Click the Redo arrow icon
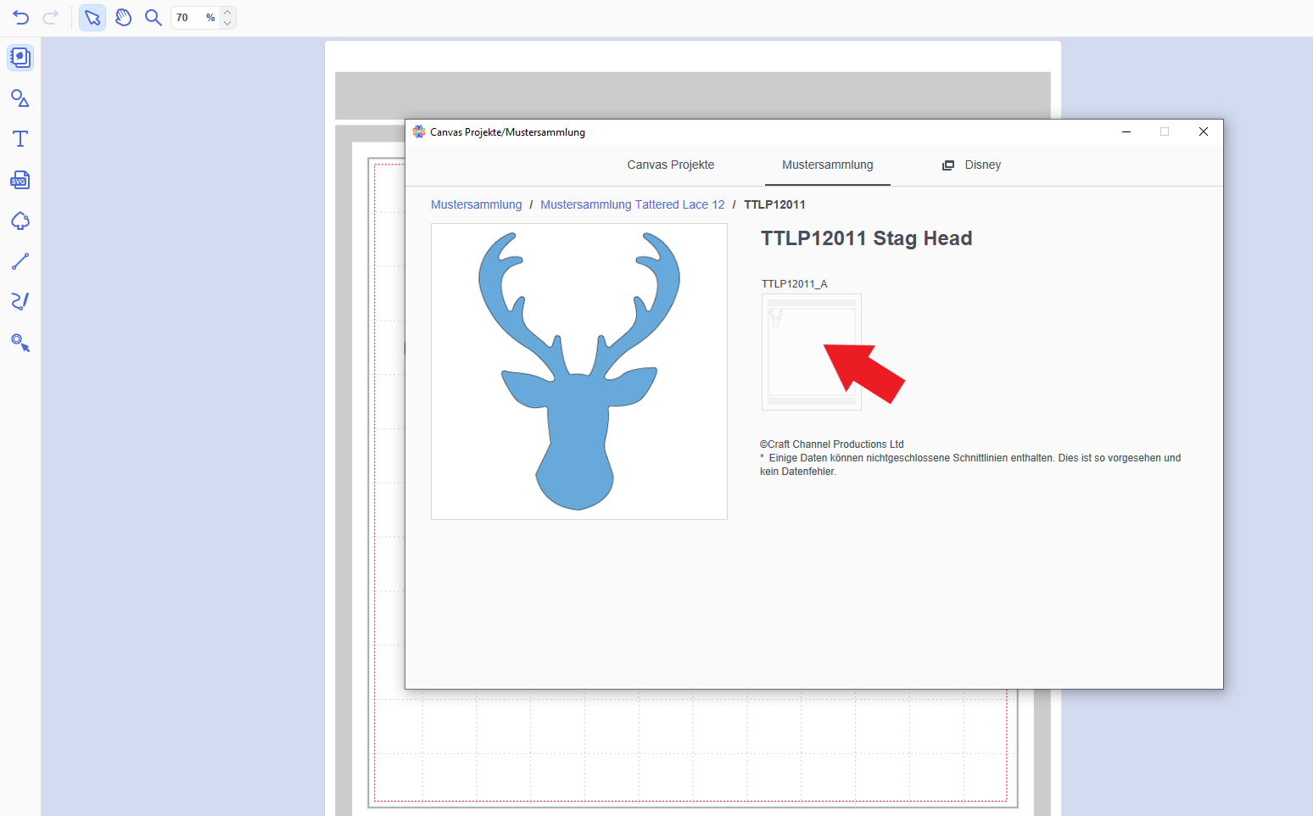The image size is (1313, 816). [x=51, y=18]
